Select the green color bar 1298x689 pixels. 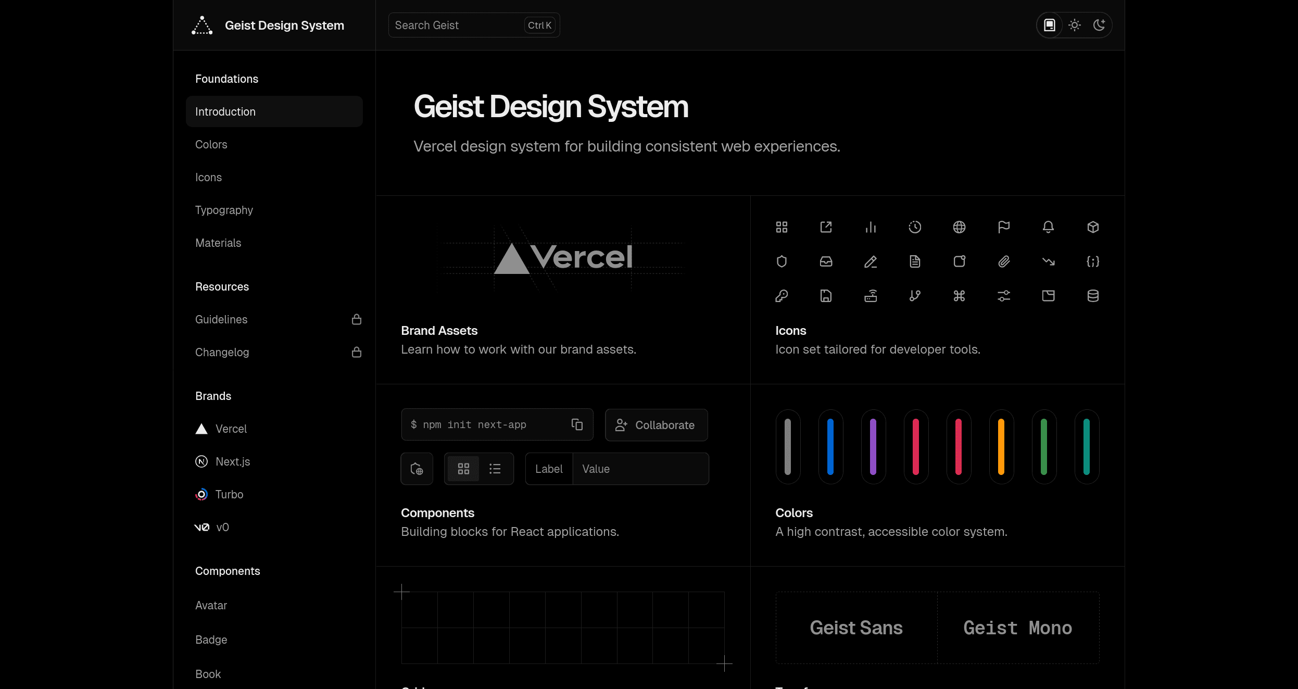(x=1044, y=446)
